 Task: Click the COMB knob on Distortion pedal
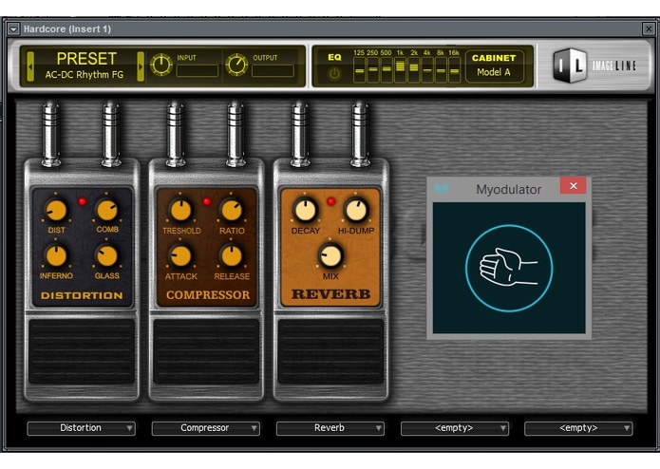[x=107, y=210]
